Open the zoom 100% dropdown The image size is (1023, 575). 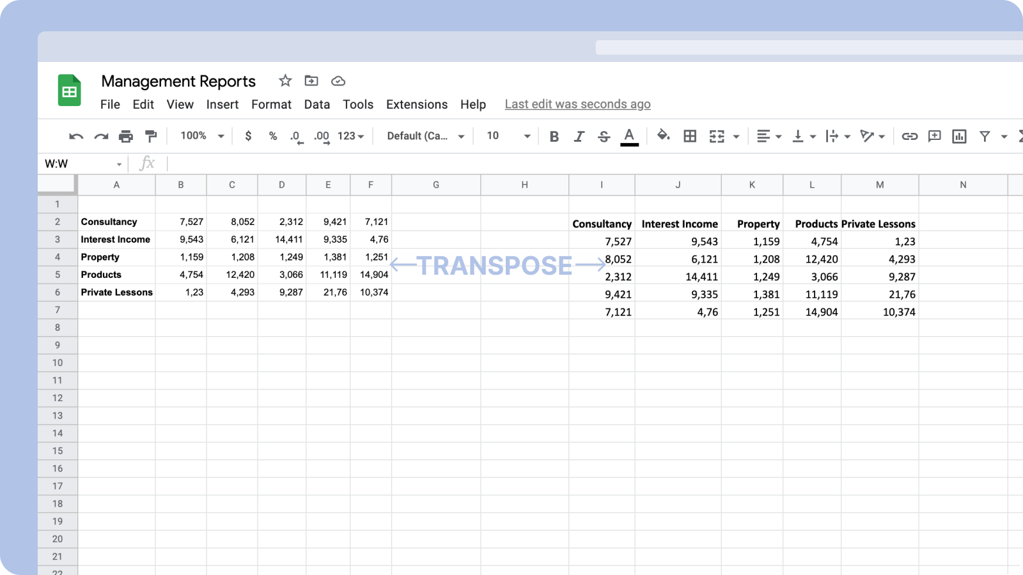pyautogui.click(x=202, y=136)
